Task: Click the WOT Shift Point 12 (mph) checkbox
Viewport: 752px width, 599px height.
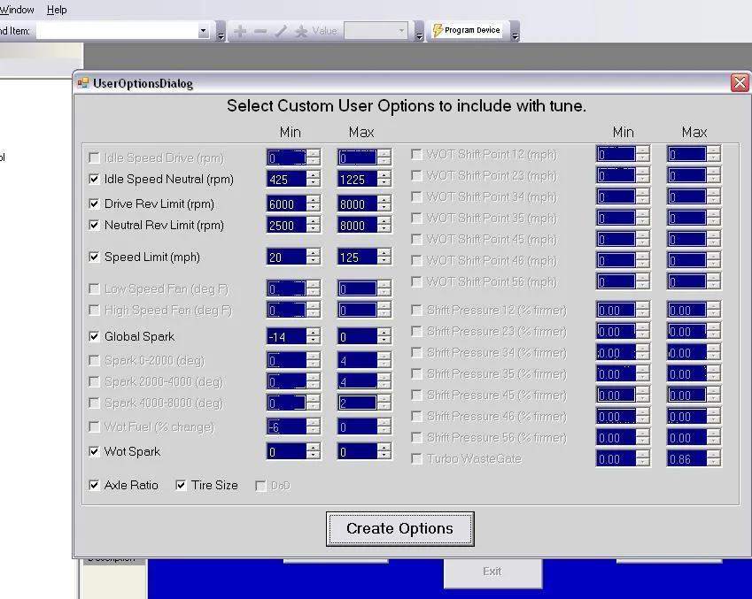Action: [x=416, y=155]
